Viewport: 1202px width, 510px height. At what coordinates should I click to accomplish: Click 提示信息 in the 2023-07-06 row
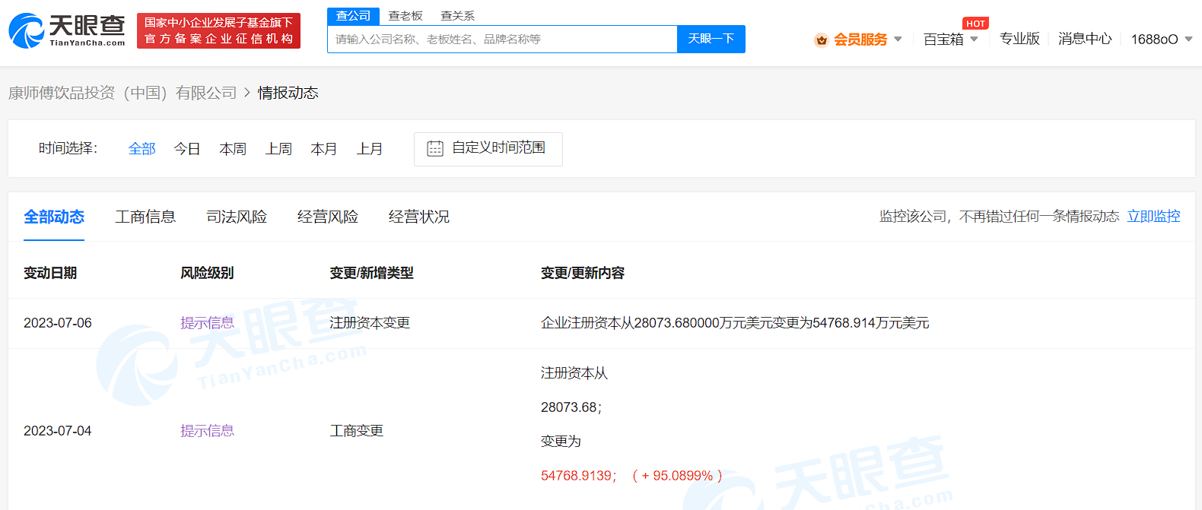click(x=207, y=323)
